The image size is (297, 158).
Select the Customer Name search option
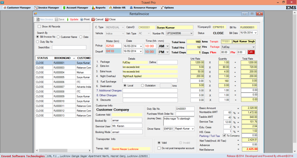coord(58,37)
